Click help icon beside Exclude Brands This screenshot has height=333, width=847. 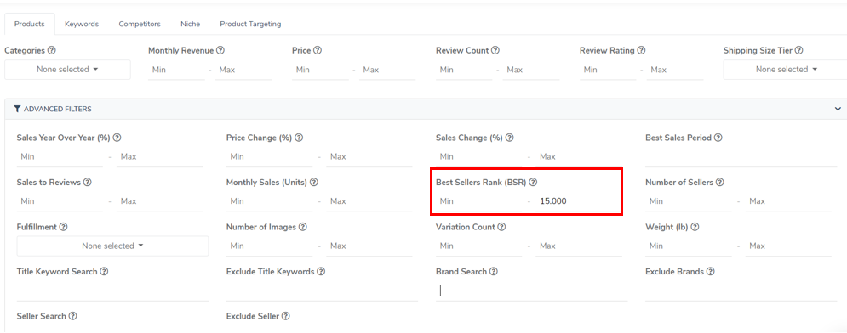point(711,272)
